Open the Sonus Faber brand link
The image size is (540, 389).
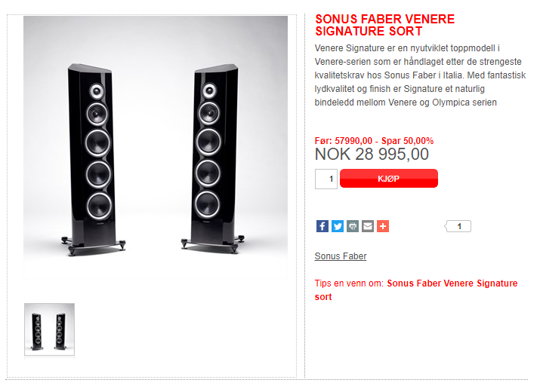tap(341, 256)
